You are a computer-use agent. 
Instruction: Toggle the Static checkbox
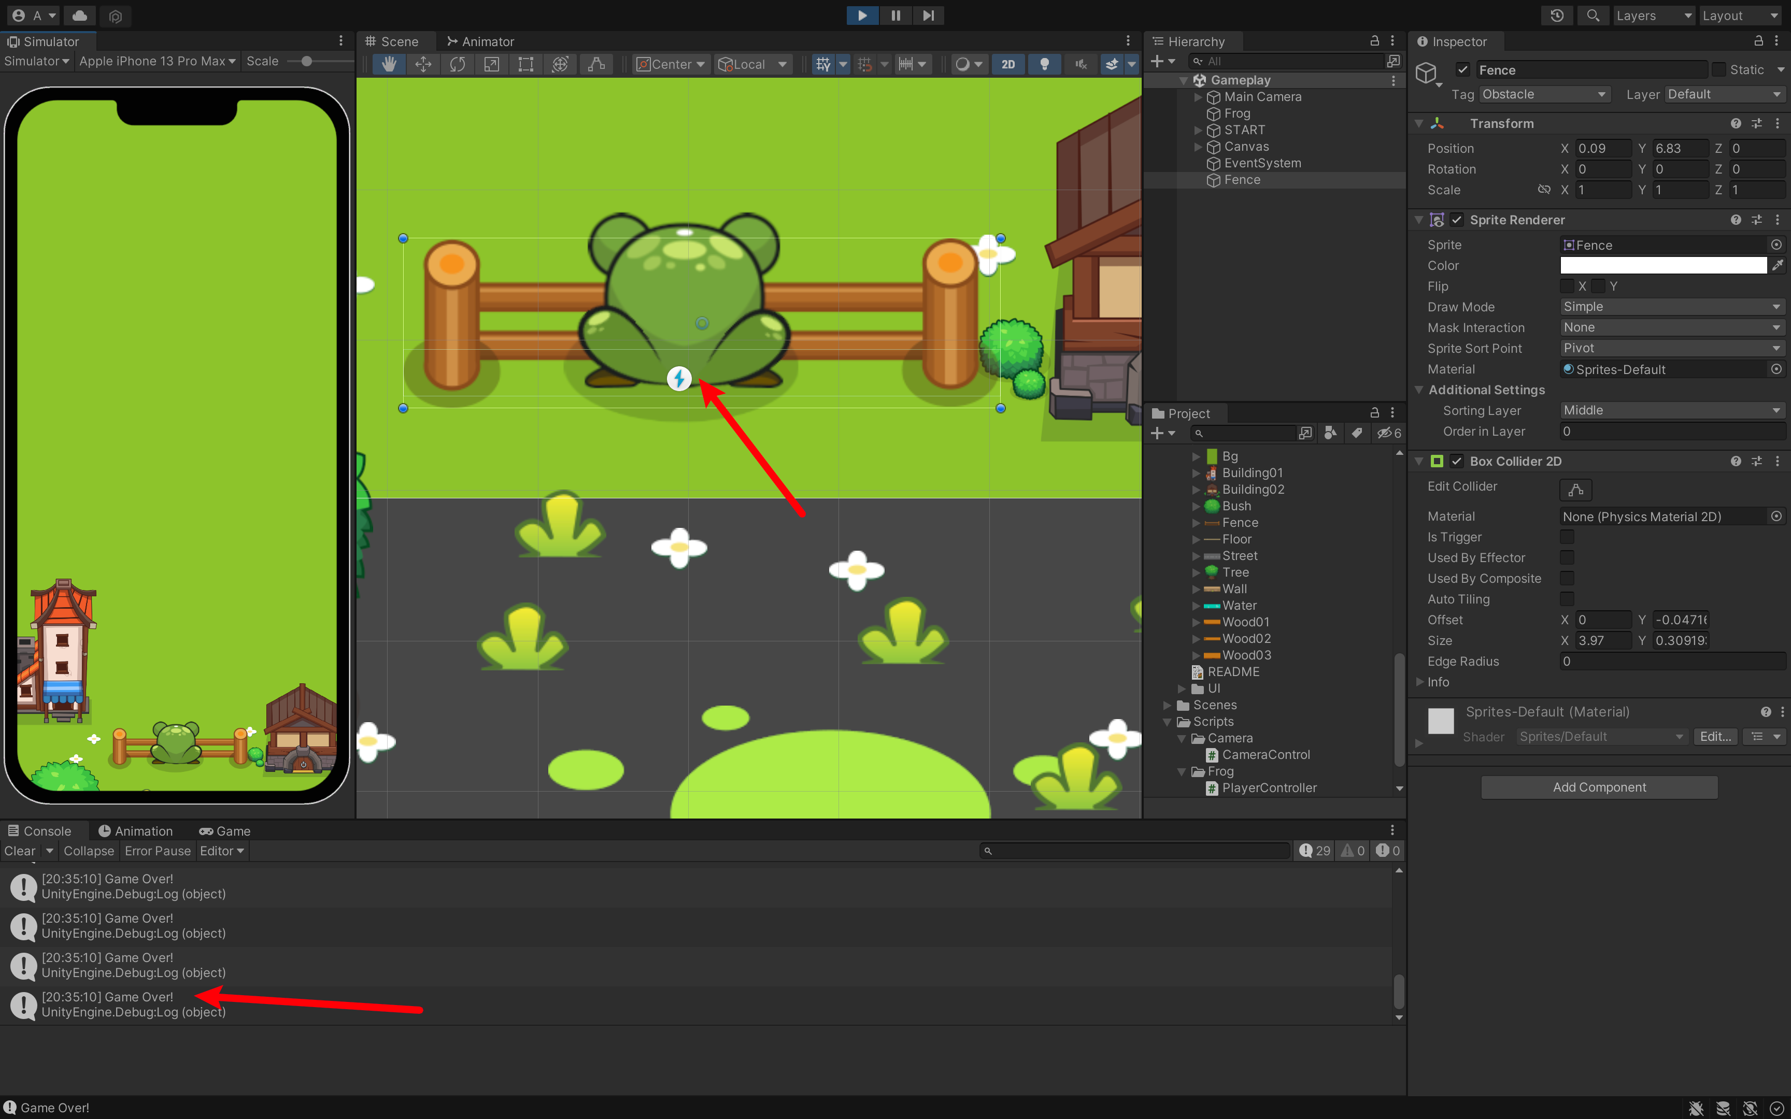(x=1718, y=69)
